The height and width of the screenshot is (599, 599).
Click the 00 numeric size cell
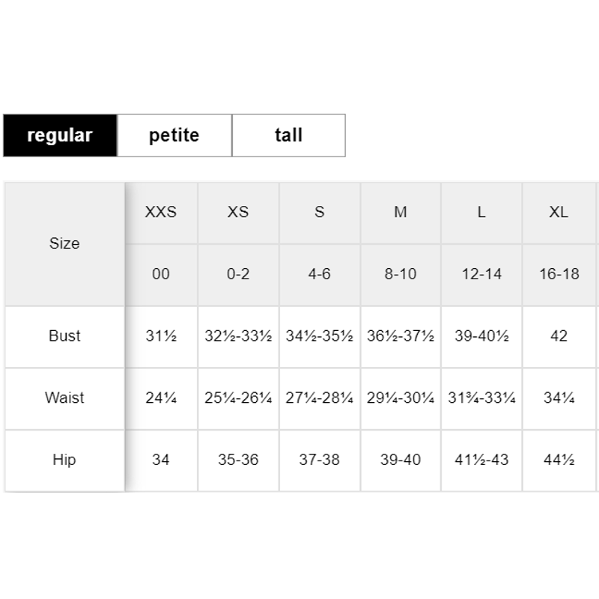point(161,275)
